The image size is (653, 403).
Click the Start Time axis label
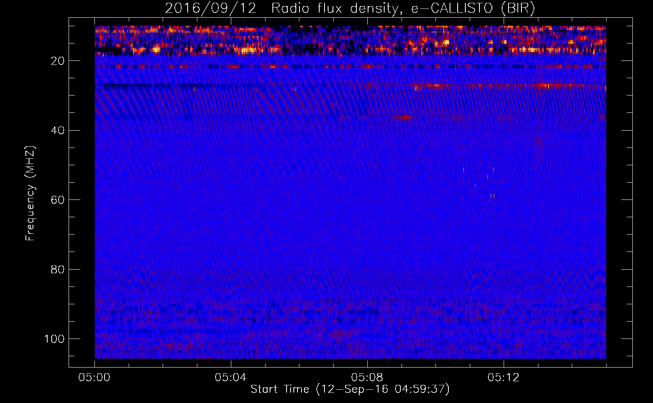[x=350, y=389]
